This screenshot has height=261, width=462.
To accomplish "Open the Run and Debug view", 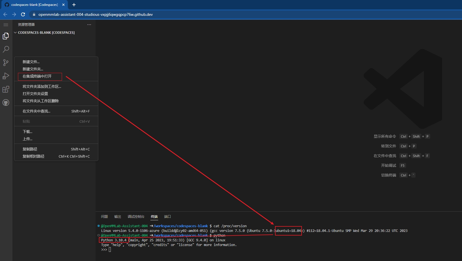I will (6, 76).
